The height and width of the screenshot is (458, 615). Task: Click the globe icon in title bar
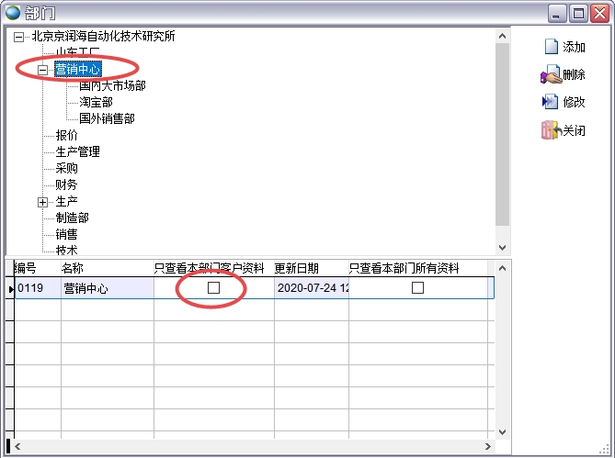[x=14, y=13]
